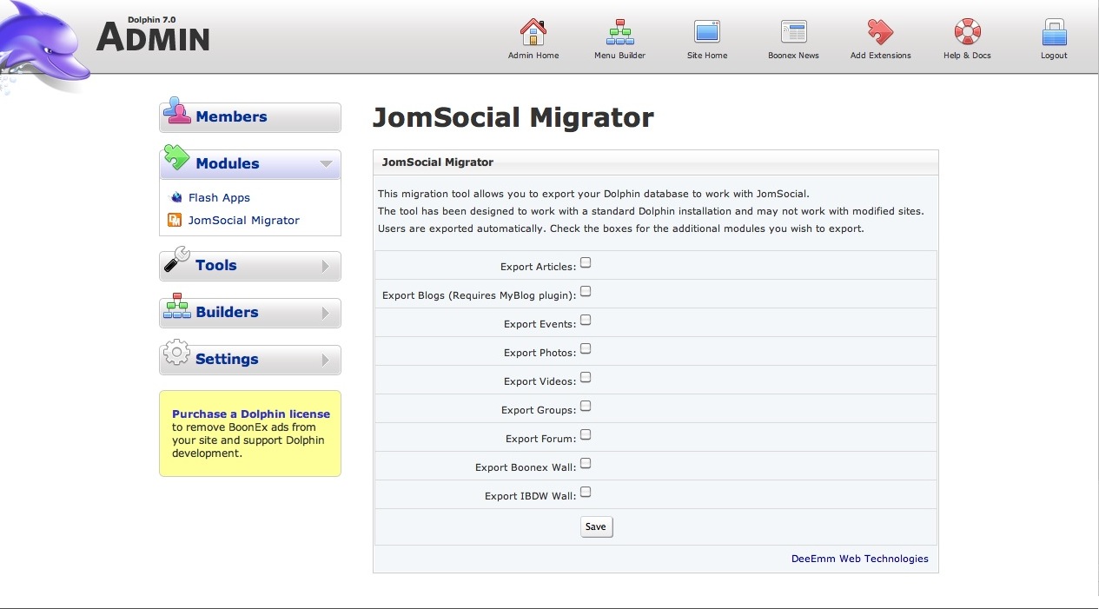
Task: Click the ADMIN title text
Action: [153, 38]
